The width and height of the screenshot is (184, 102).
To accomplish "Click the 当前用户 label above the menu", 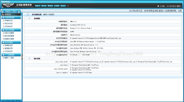I will pos(11,11).
